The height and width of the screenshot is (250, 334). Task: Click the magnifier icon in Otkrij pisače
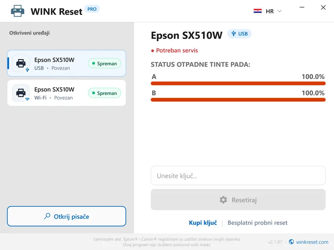47,216
